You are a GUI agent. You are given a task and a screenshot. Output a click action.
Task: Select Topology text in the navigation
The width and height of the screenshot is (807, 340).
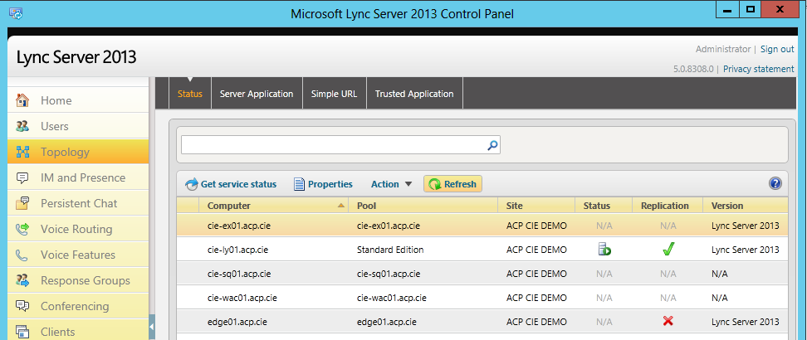coord(65,153)
